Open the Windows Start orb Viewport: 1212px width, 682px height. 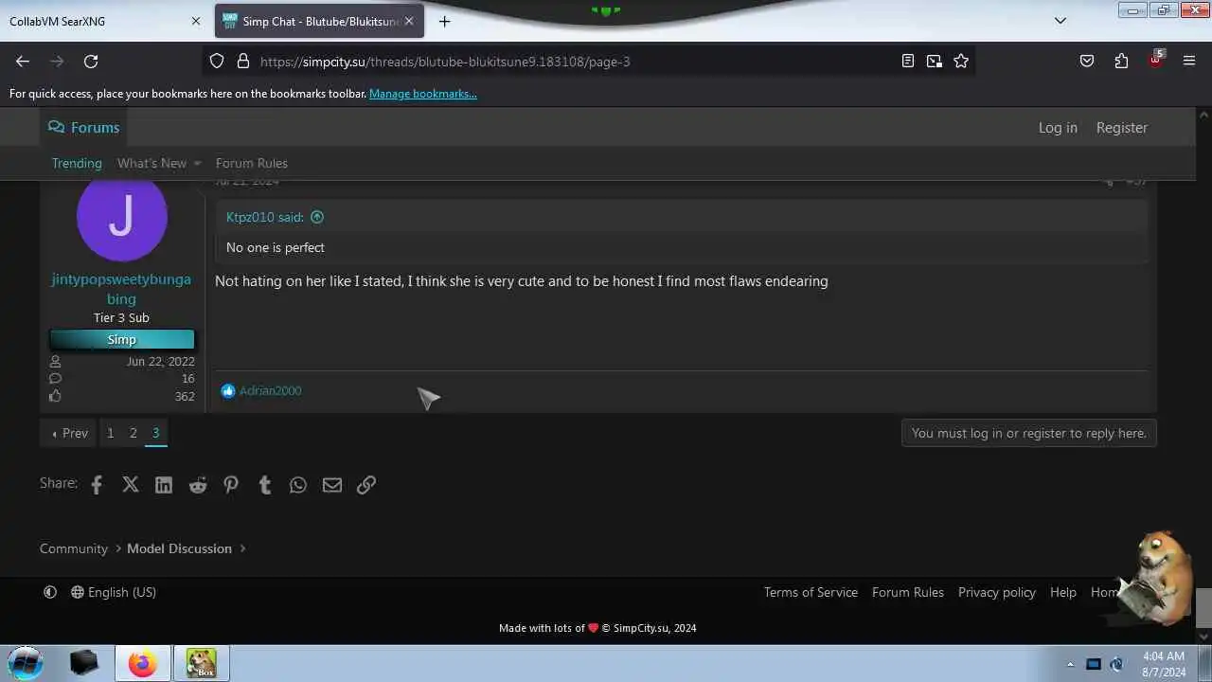point(26,662)
